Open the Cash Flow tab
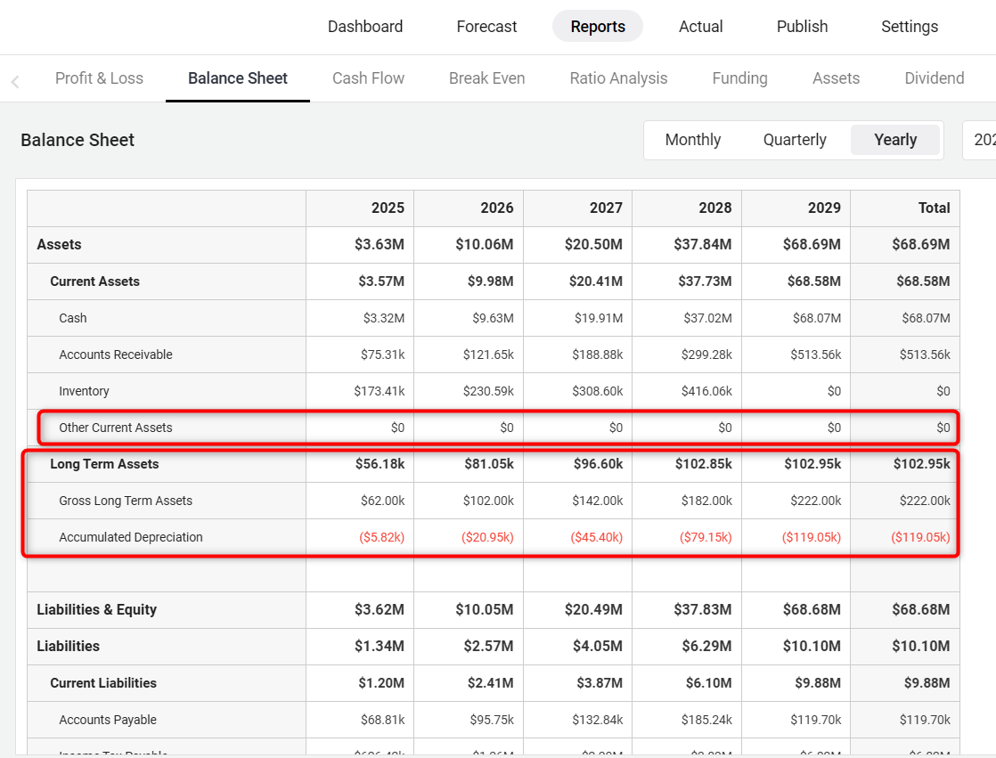The image size is (996, 758). 368,78
